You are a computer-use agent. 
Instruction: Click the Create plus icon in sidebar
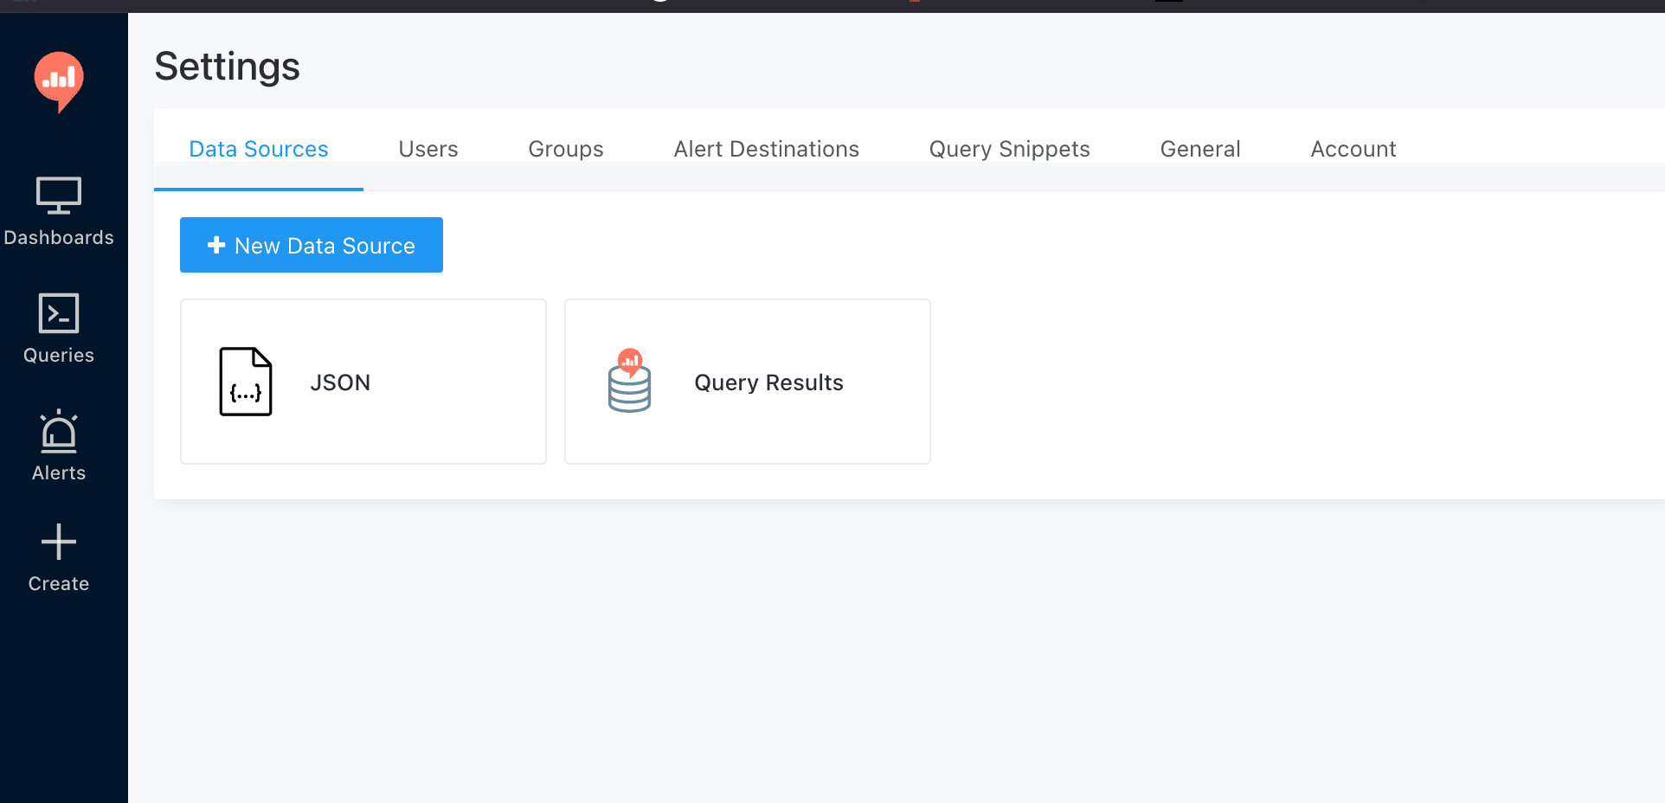[58, 543]
